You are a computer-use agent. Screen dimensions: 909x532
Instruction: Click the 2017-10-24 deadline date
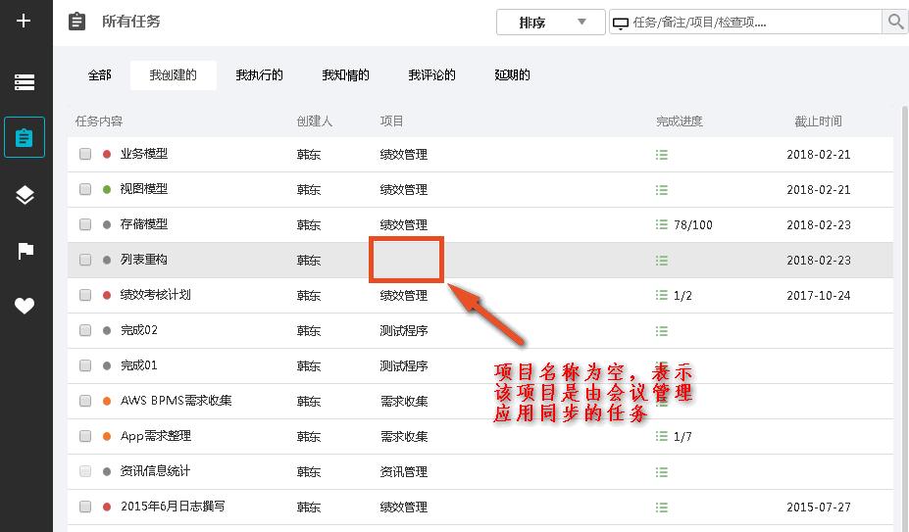click(819, 296)
